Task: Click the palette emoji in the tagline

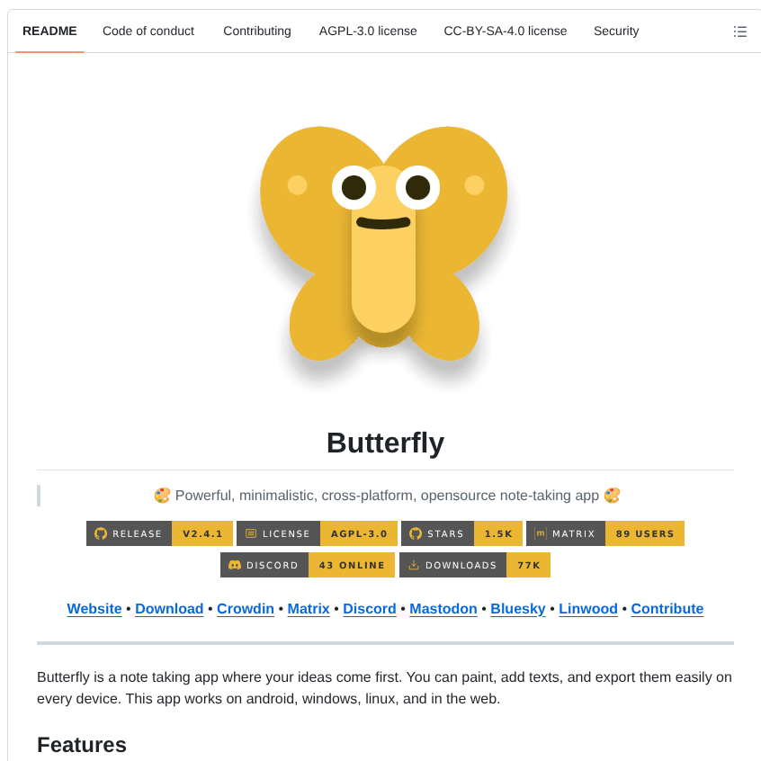Action: click(163, 495)
